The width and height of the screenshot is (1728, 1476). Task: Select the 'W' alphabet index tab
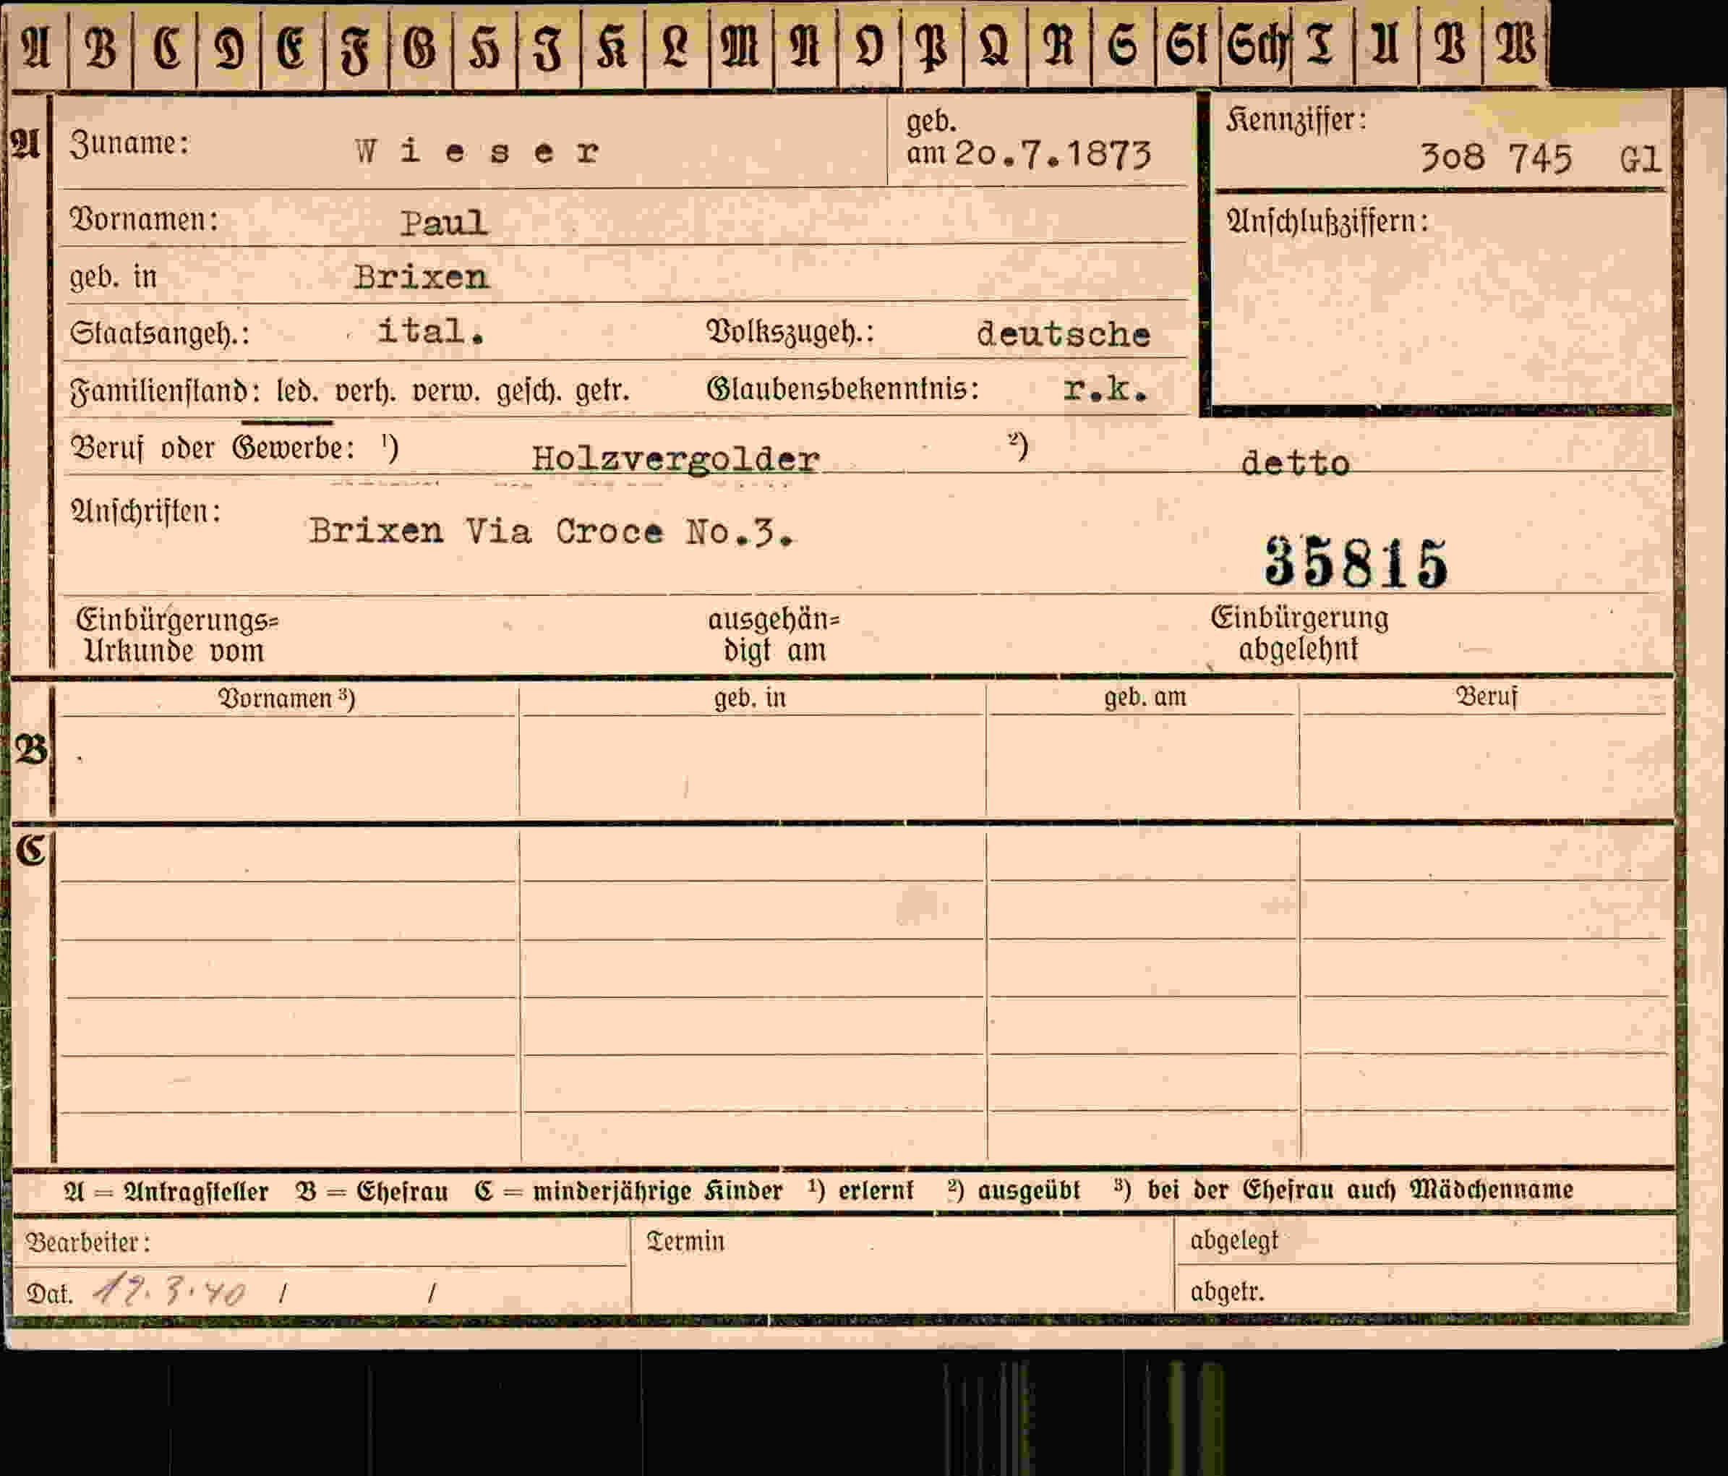(x=1515, y=46)
